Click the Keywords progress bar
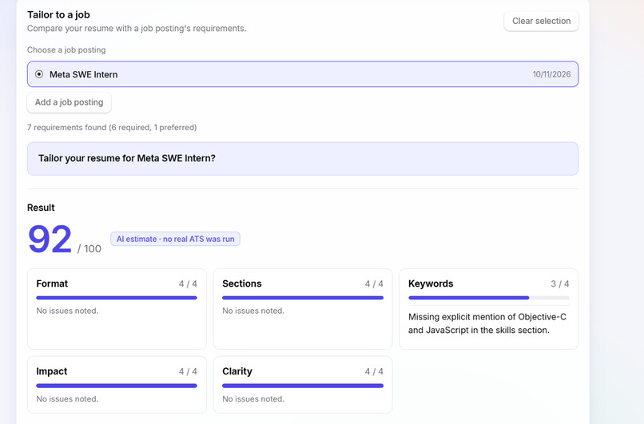 pyautogui.click(x=489, y=298)
